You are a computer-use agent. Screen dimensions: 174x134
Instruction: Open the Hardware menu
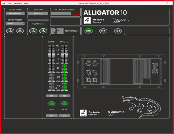tap(17, 3)
